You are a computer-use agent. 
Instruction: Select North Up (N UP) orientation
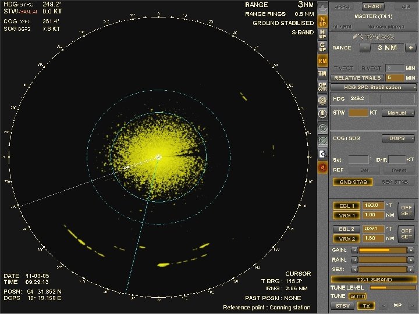[x=322, y=22]
